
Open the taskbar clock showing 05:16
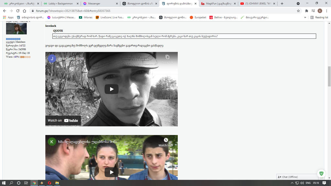[316, 183]
